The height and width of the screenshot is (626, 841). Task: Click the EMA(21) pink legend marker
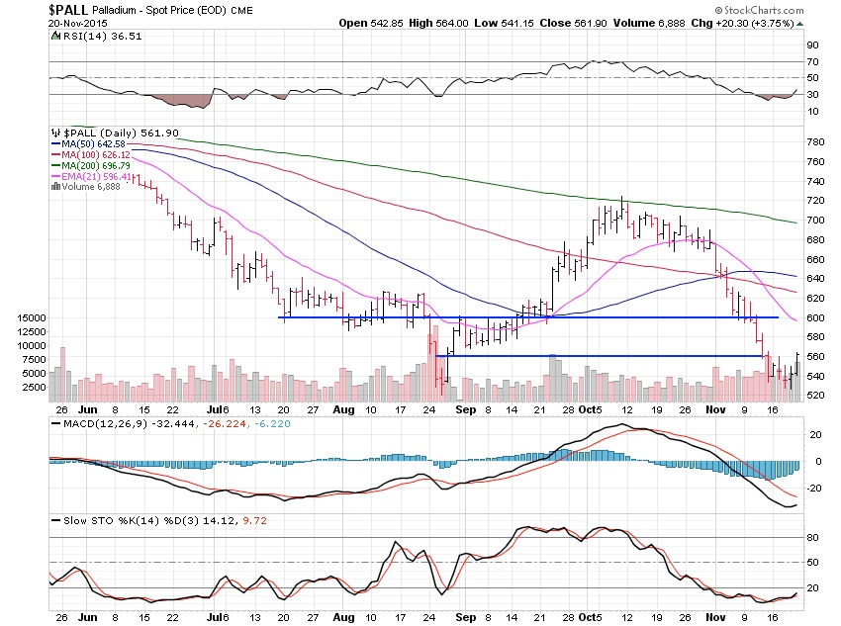point(56,177)
